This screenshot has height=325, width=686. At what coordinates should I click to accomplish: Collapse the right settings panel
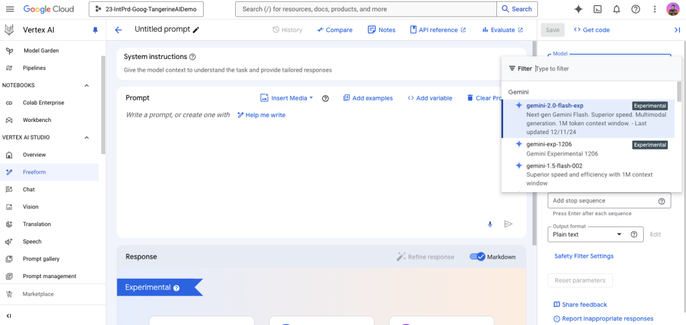677,29
